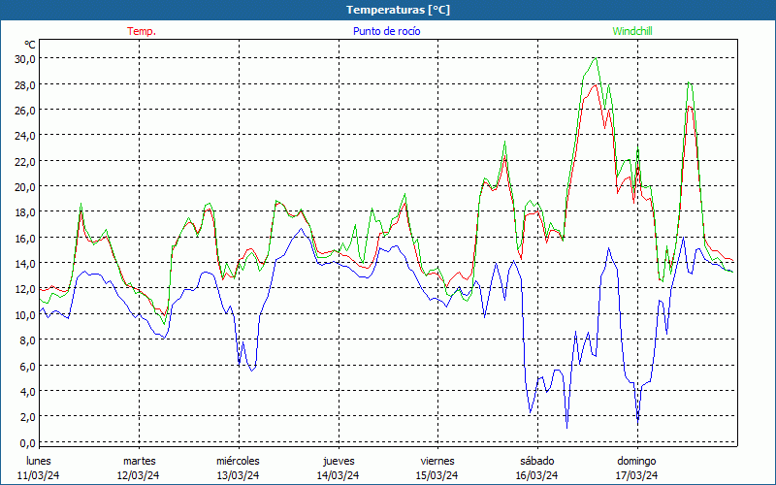Screen dimensions: 776x485
Task: Click the 10,0 y-axis value
Action: 25,314
